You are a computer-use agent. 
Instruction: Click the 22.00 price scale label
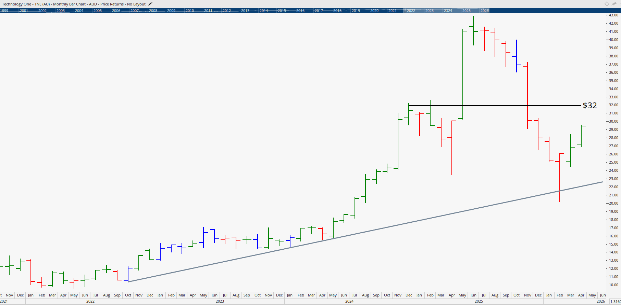click(x=613, y=187)
